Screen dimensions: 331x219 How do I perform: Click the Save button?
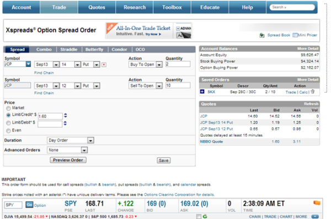point(164,161)
